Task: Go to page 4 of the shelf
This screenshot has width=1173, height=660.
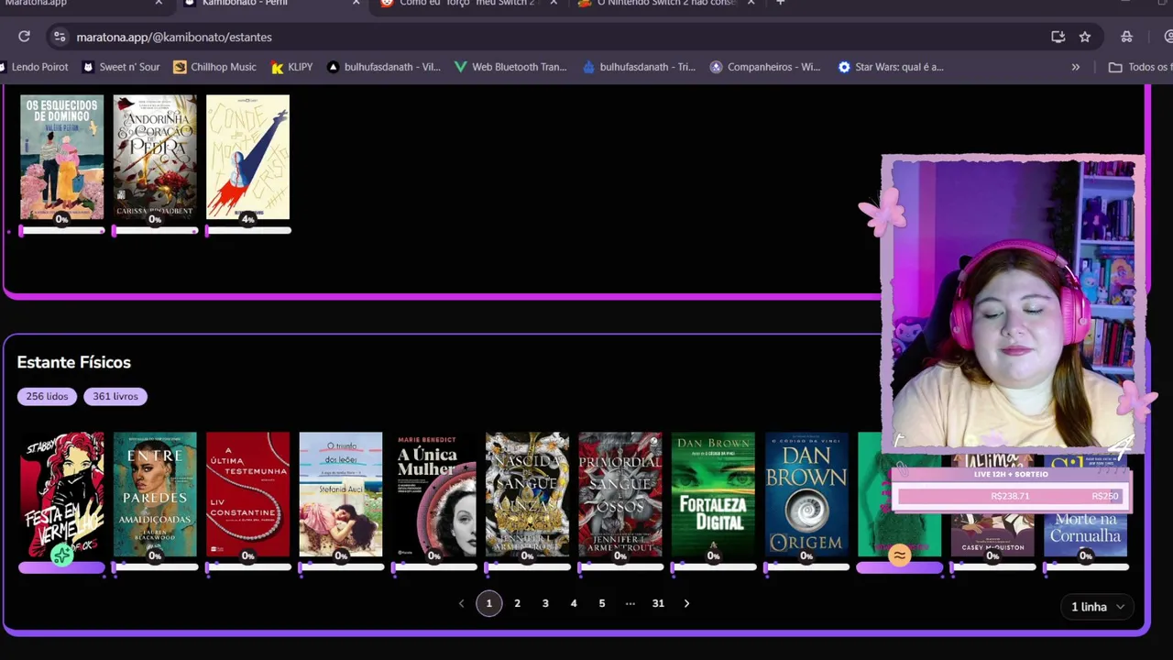Action: 574,603
